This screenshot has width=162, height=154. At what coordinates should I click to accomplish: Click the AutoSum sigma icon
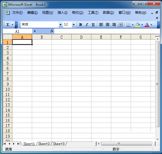[8, 25]
